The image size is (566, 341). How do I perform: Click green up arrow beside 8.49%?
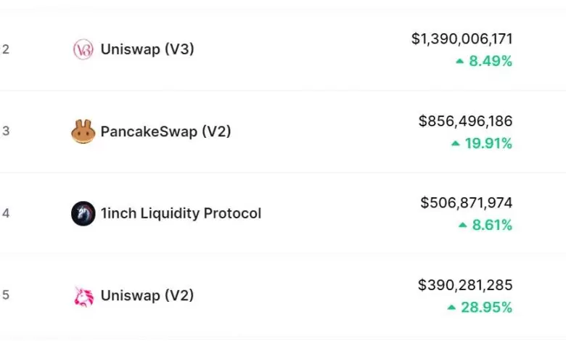point(459,62)
